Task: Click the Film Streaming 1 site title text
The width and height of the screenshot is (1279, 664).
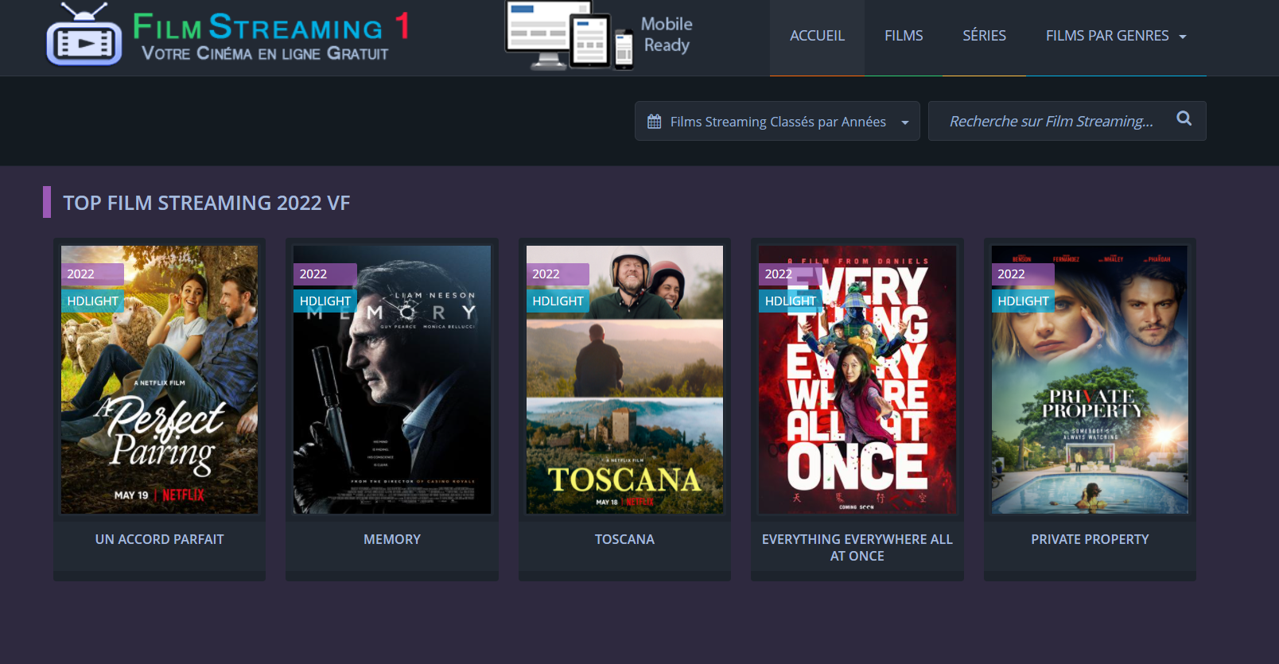Action: tap(271, 26)
